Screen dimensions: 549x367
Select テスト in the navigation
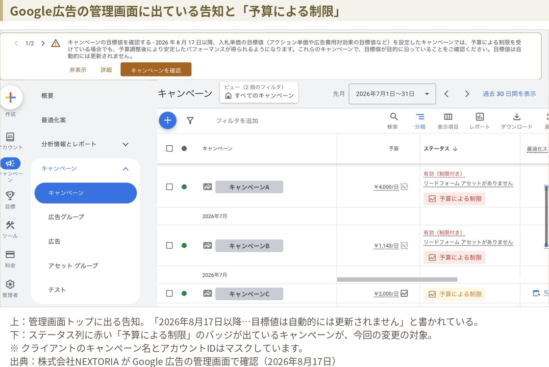click(57, 290)
